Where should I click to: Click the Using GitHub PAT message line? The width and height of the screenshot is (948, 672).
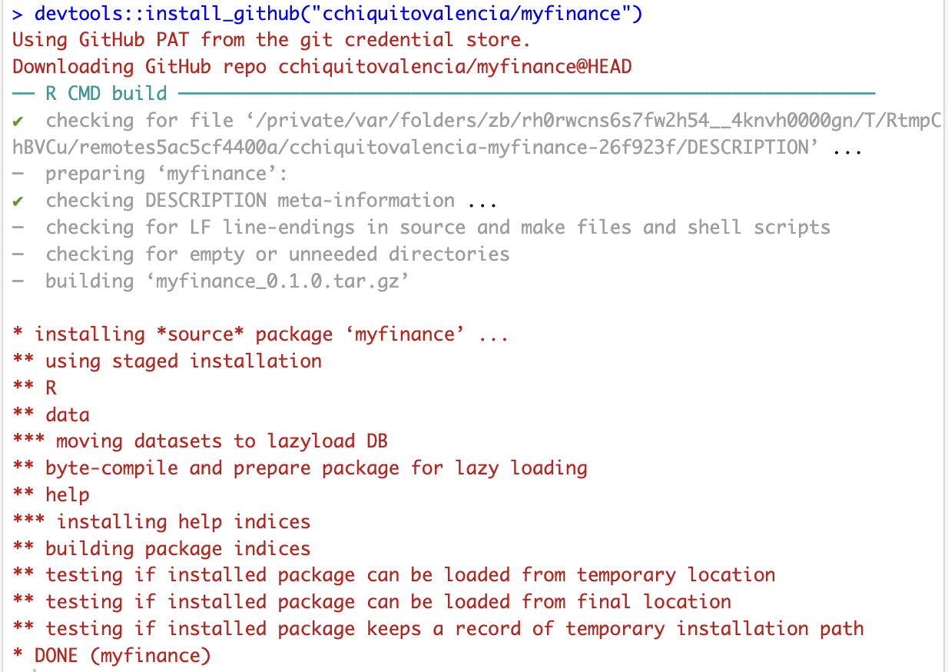point(271,39)
